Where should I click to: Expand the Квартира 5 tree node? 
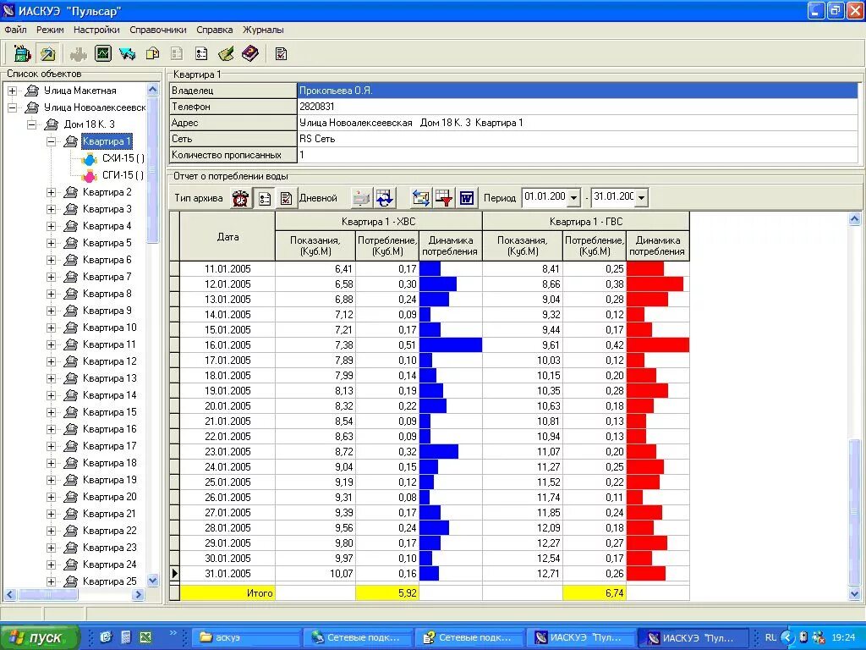(52, 243)
